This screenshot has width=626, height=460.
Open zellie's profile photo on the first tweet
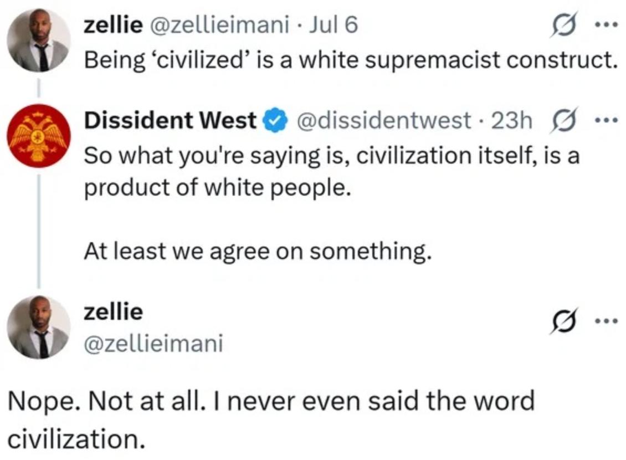[38, 40]
